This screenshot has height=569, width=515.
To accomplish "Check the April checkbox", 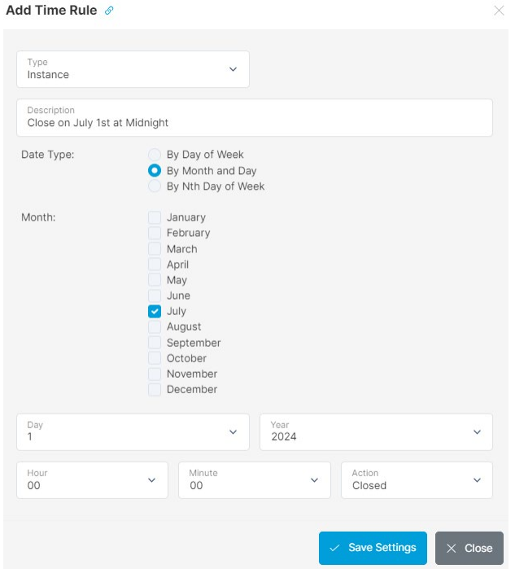I will (155, 265).
